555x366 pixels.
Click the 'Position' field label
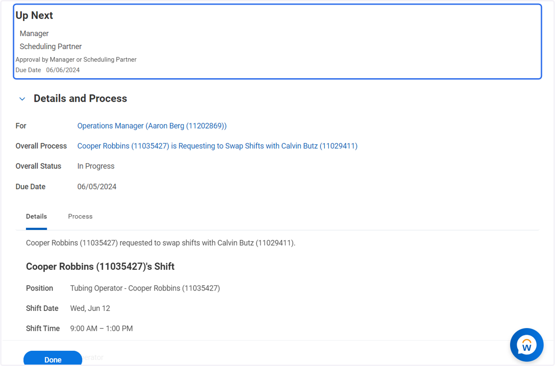tap(39, 288)
